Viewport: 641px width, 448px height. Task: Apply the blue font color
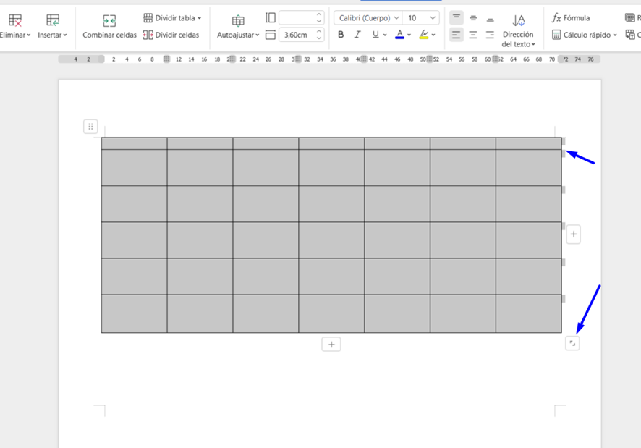click(399, 35)
